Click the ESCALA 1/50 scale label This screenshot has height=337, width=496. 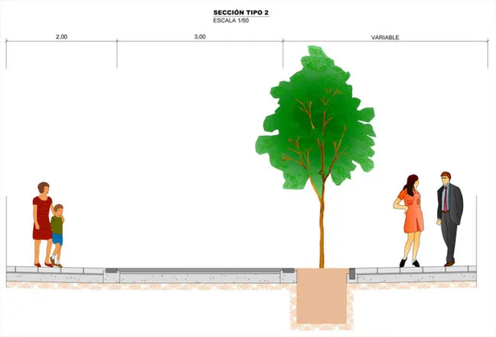point(231,21)
